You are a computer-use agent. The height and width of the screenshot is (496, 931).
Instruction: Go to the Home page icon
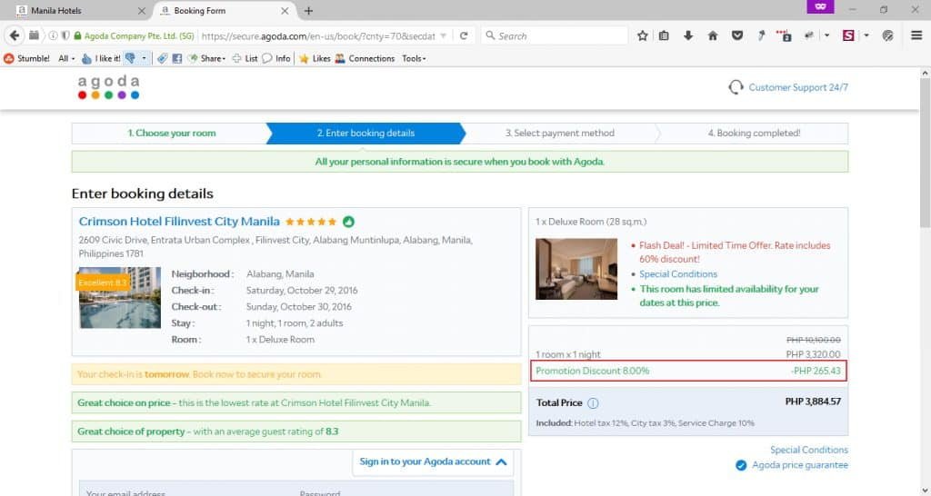click(713, 35)
